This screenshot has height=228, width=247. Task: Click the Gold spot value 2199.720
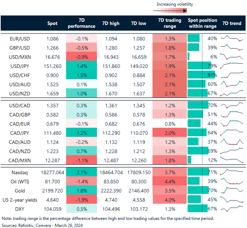[x=52, y=190]
